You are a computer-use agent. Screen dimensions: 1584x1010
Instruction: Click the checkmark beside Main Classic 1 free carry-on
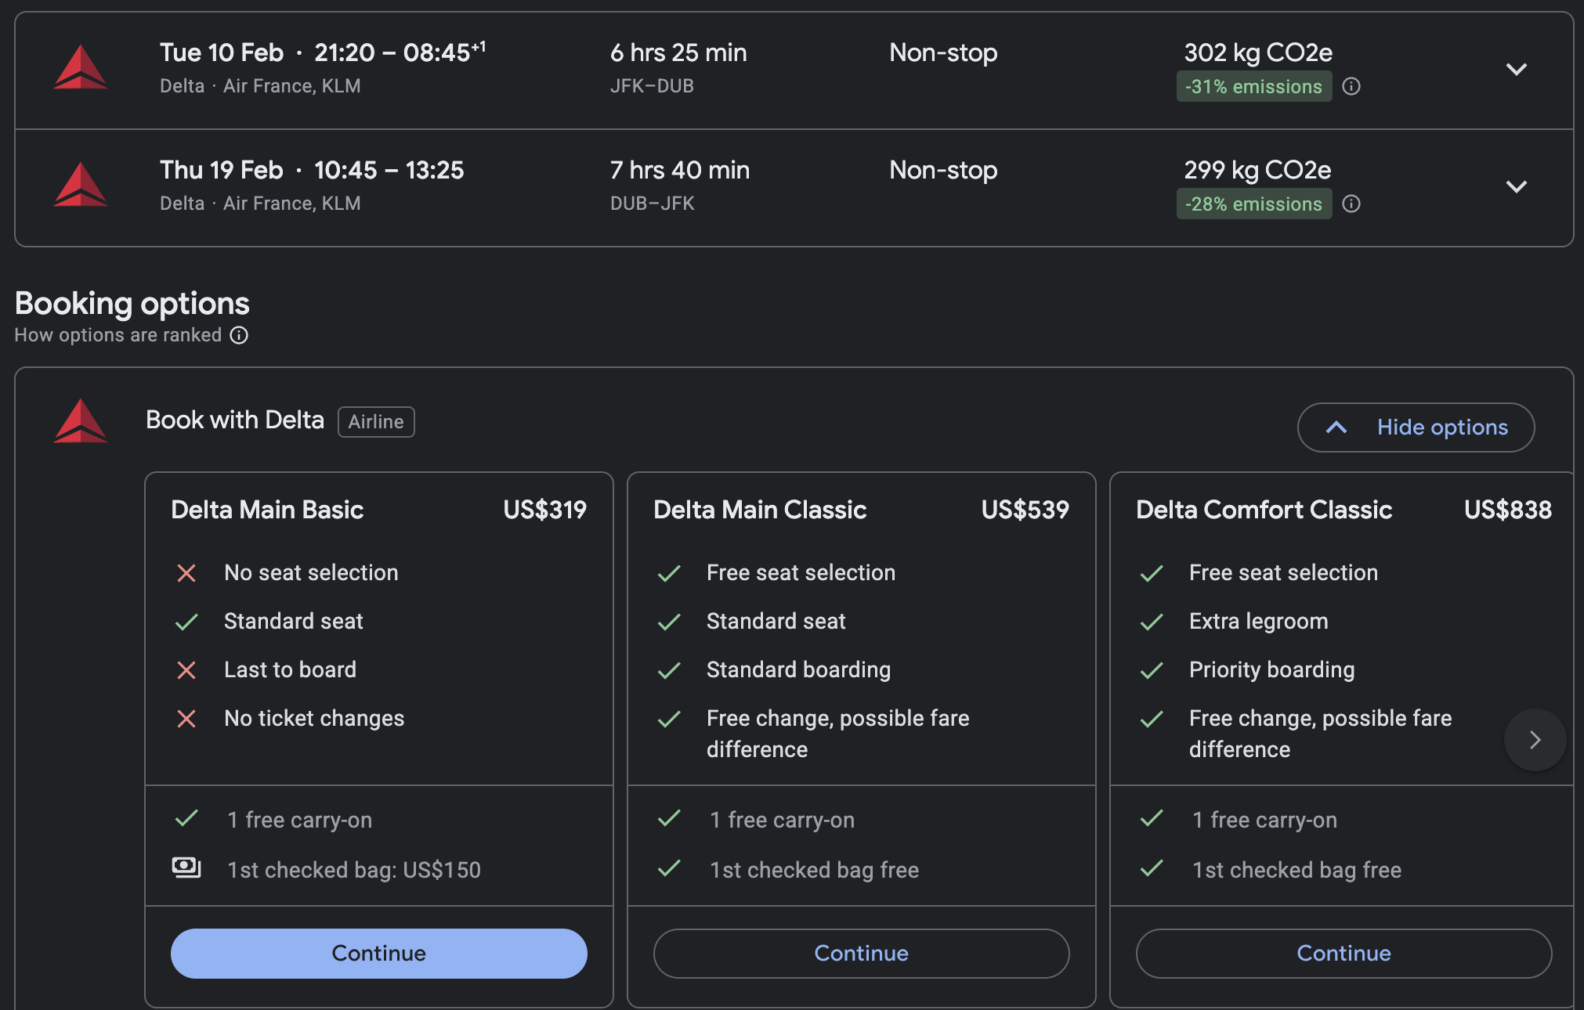click(x=669, y=818)
